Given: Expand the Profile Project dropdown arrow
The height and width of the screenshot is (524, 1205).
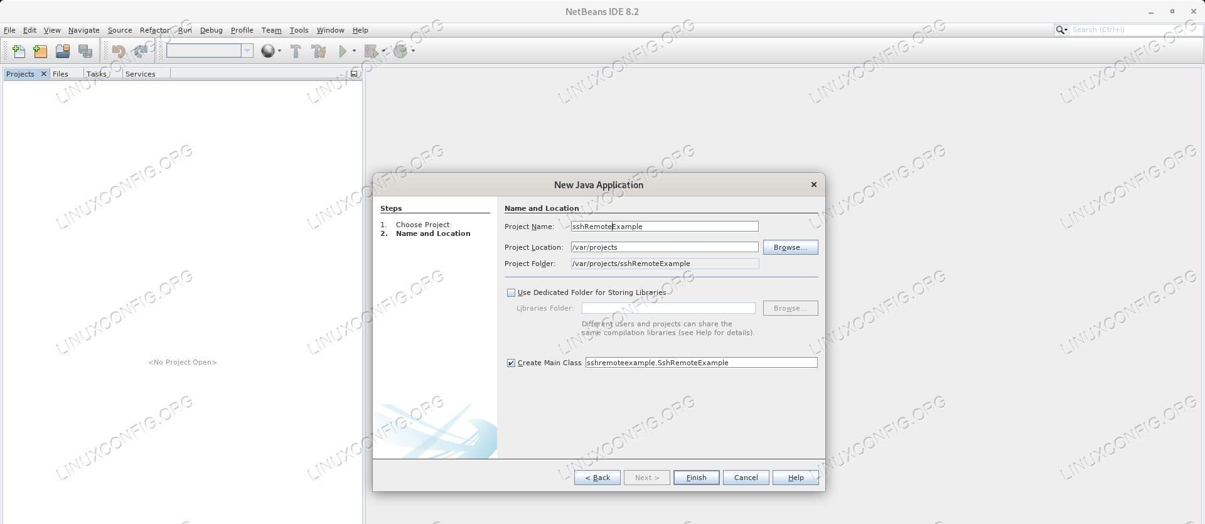Looking at the screenshot, I should point(413,51).
